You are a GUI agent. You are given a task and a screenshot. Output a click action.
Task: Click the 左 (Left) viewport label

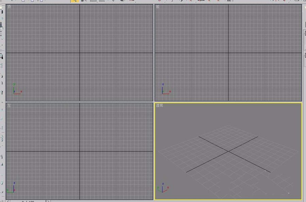9,105
